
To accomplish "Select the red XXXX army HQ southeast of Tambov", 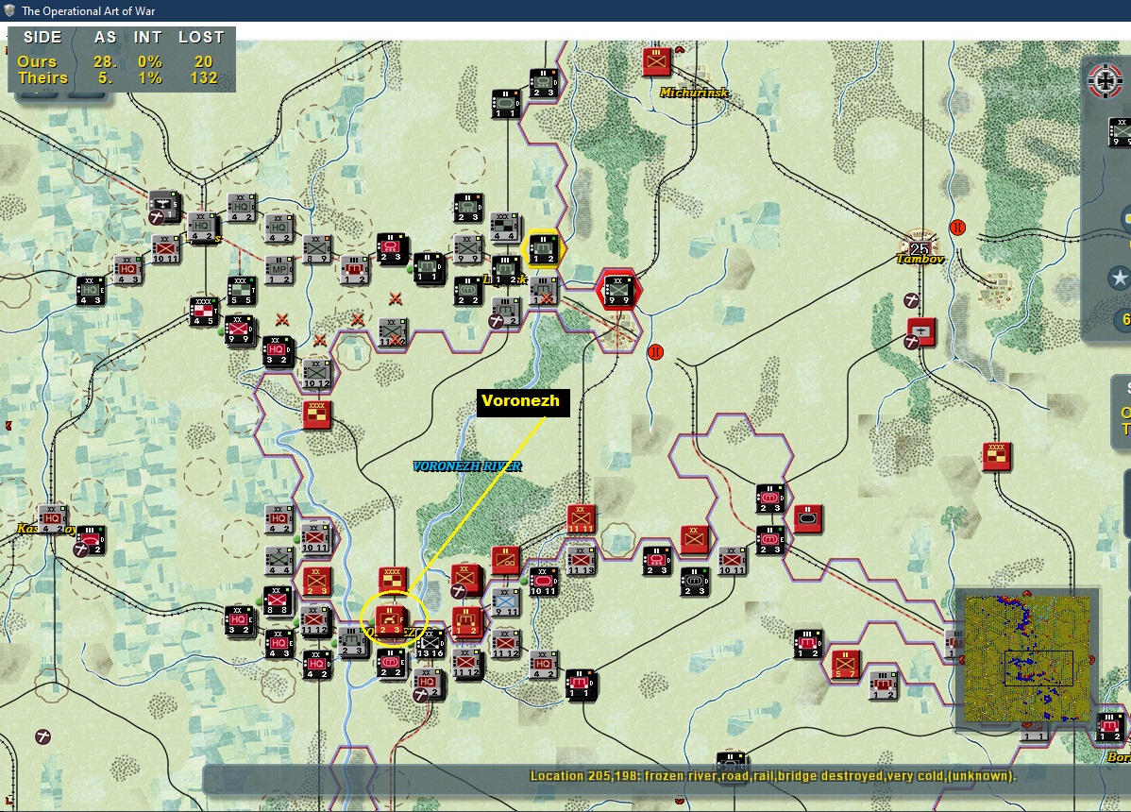I will pyautogui.click(x=996, y=456).
